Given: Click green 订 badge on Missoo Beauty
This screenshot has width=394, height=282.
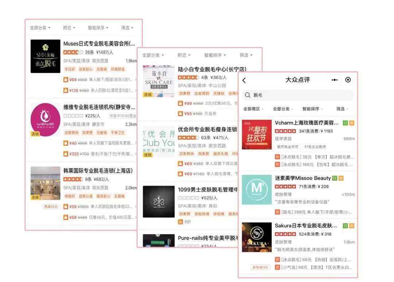Looking at the screenshot, I should tap(335, 178).
